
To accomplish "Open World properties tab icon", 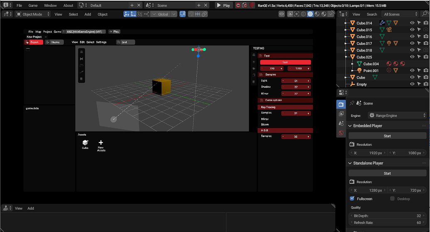I will coord(341,133).
